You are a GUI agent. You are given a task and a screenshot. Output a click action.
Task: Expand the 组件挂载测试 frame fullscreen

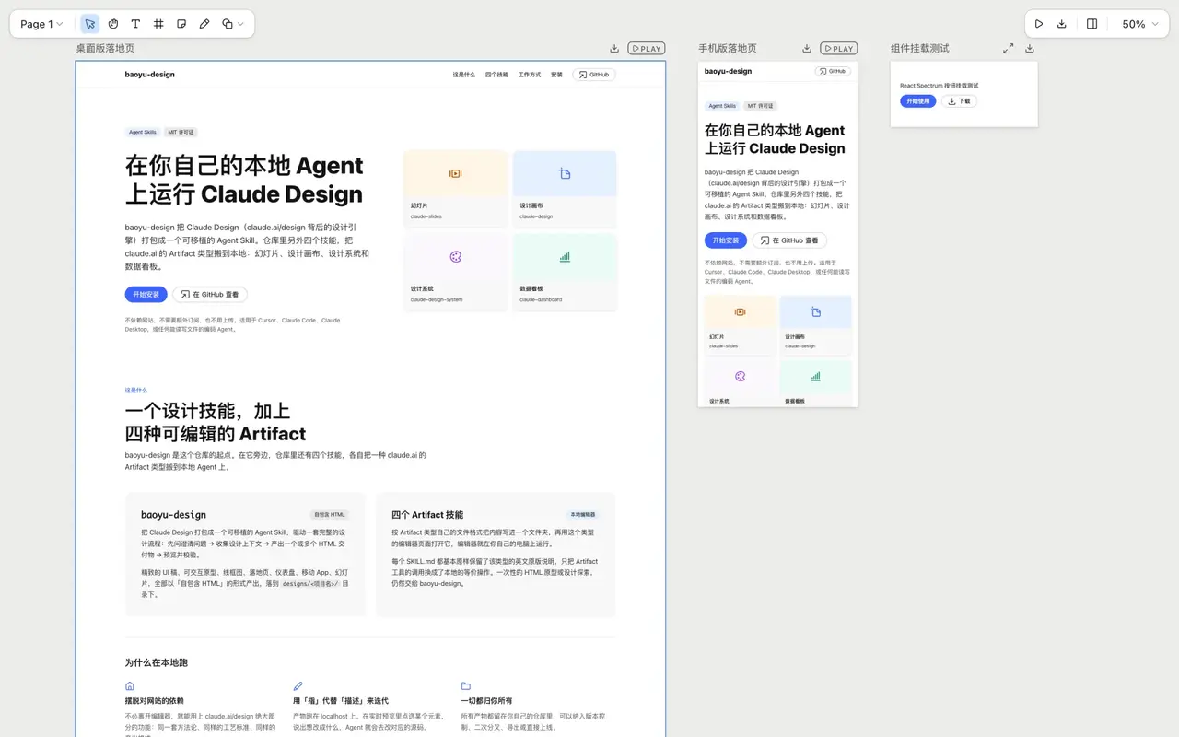click(x=1009, y=49)
